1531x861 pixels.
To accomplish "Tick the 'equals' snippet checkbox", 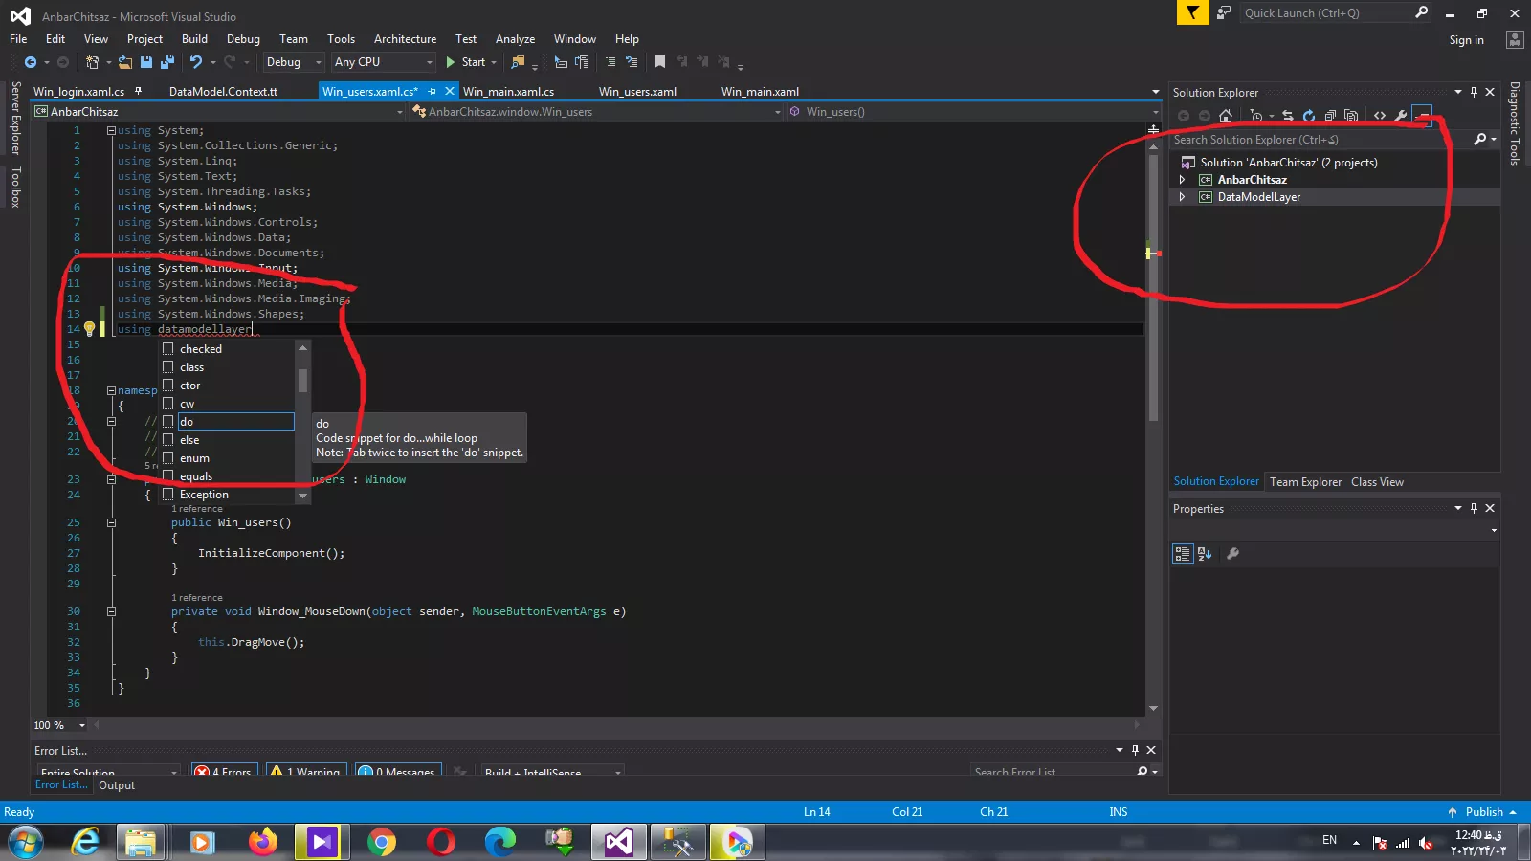I will [x=168, y=476].
